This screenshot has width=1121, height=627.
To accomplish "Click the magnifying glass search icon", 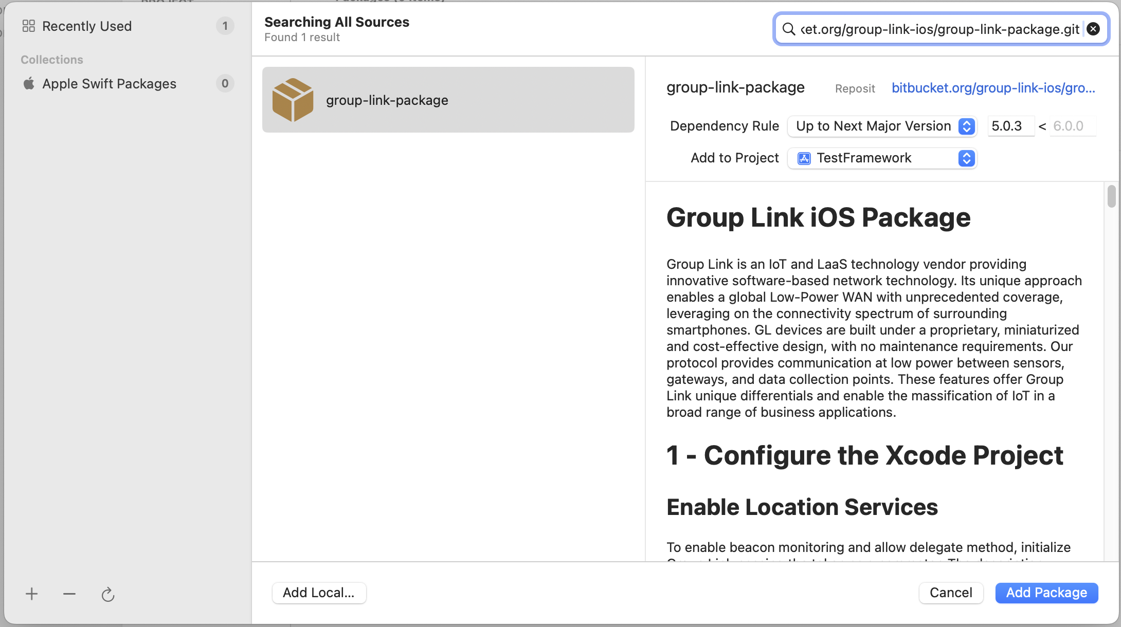I will coord(788,29).
